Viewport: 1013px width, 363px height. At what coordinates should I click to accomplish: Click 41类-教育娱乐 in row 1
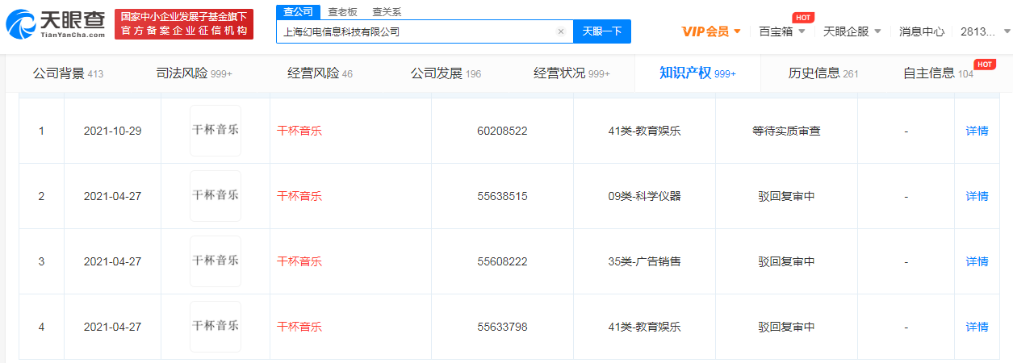tap(644, 131)
